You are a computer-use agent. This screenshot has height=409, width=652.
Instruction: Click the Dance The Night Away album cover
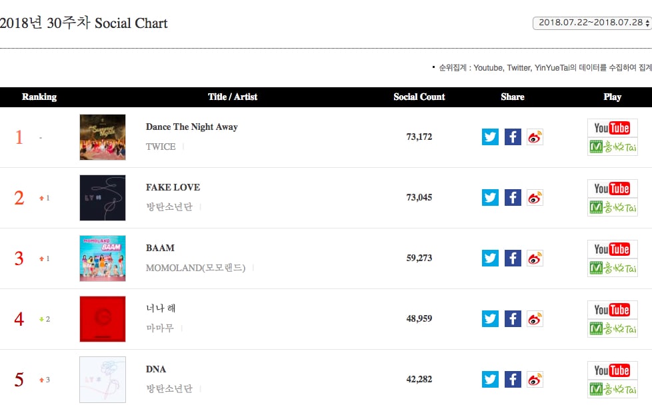102,137
